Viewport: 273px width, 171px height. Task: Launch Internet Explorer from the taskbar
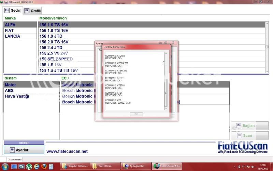[37, 167]
